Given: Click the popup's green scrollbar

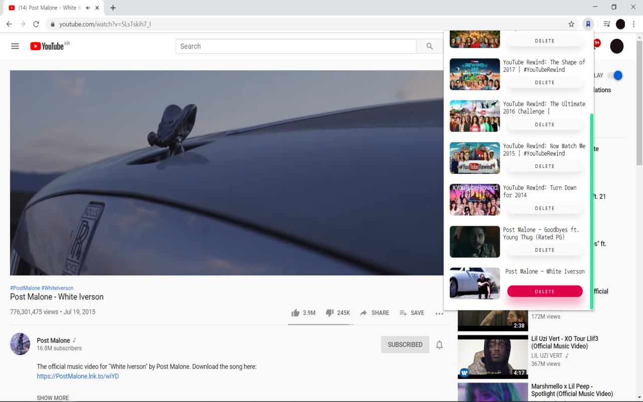Looking at the screenshot, I should [x=592, y=211].
